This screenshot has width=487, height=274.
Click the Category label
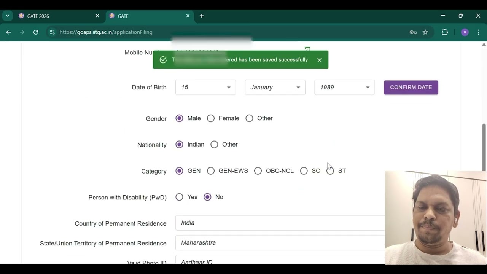154,171
